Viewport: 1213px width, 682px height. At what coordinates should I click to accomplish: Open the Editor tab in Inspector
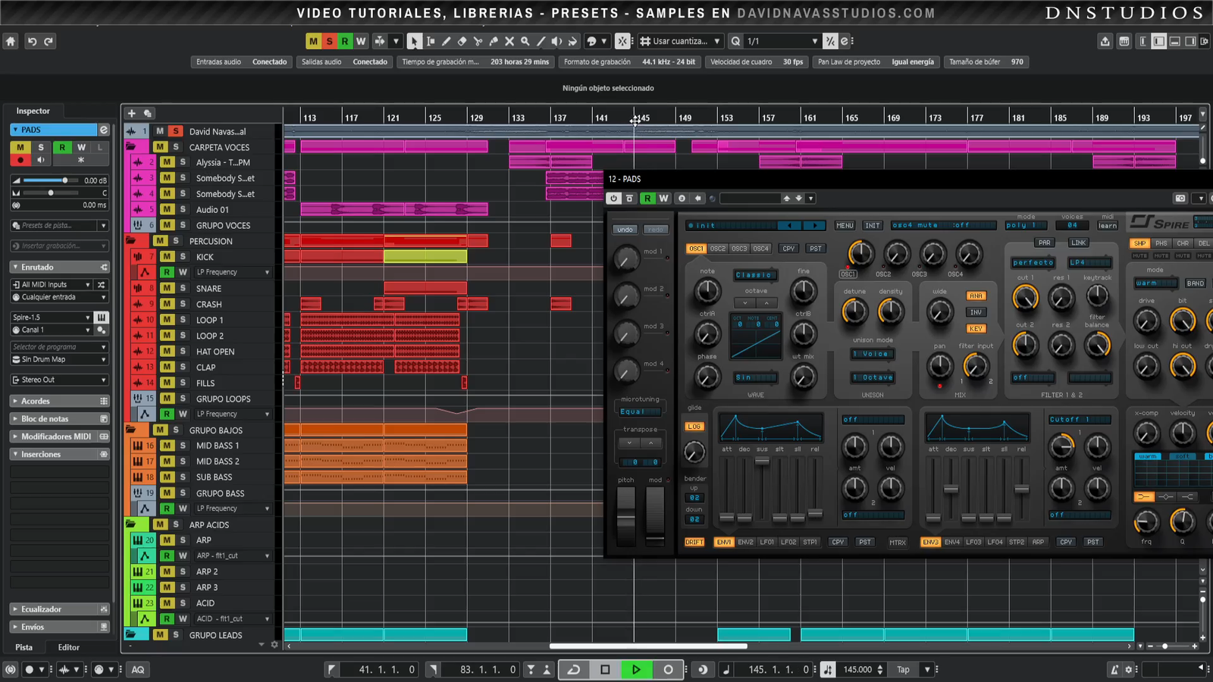pyautogui.click(x=68, y=647)
